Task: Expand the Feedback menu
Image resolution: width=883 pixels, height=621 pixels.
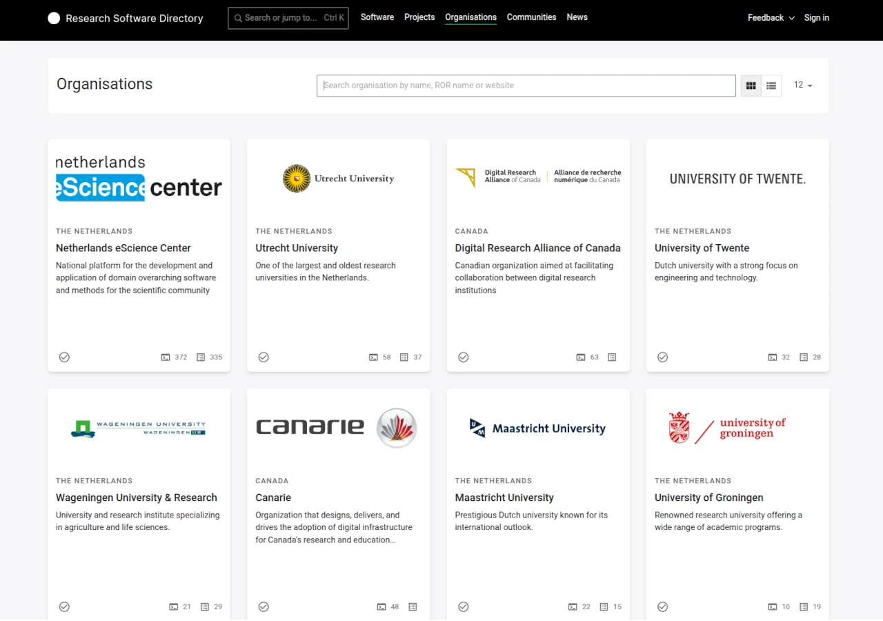Action: (x=771, y=18)
